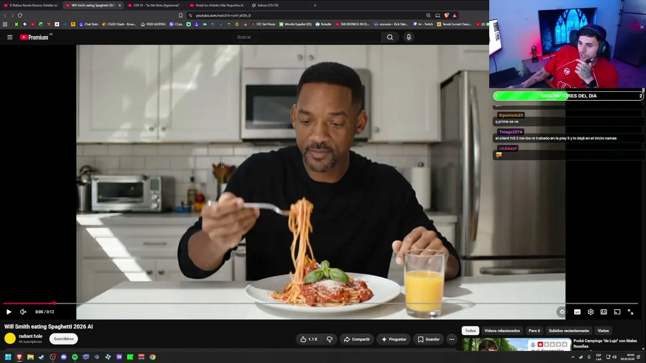
Task: Toggle subtitles in the video player
Action: click(x=577, y=312)
